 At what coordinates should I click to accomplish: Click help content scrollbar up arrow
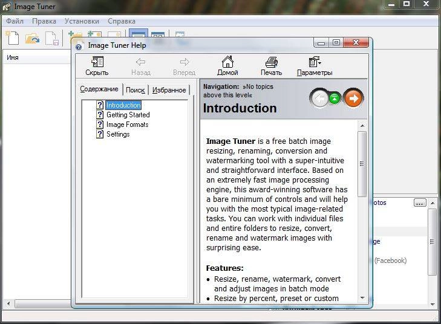pos(362,125)
